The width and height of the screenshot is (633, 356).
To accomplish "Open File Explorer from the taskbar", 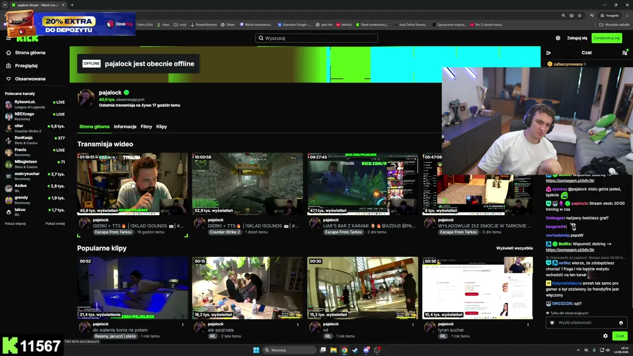I will click(x=333, y=350).
